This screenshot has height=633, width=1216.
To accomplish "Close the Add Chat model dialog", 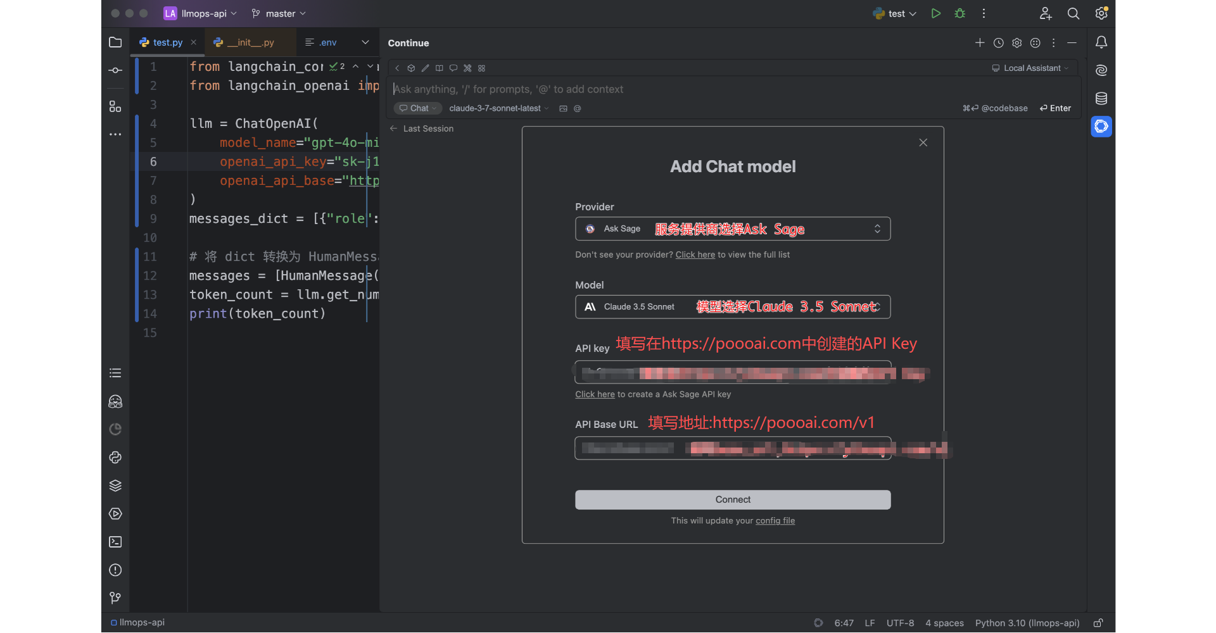I will (x=923, y=143).
